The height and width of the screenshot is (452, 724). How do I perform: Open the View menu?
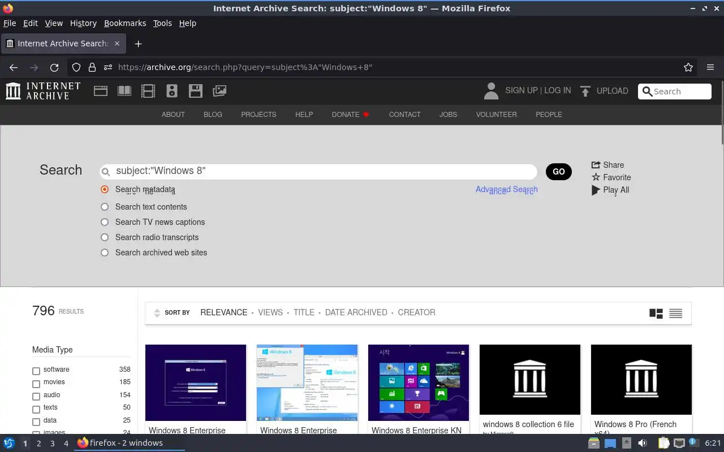click(x=54, y=23)
